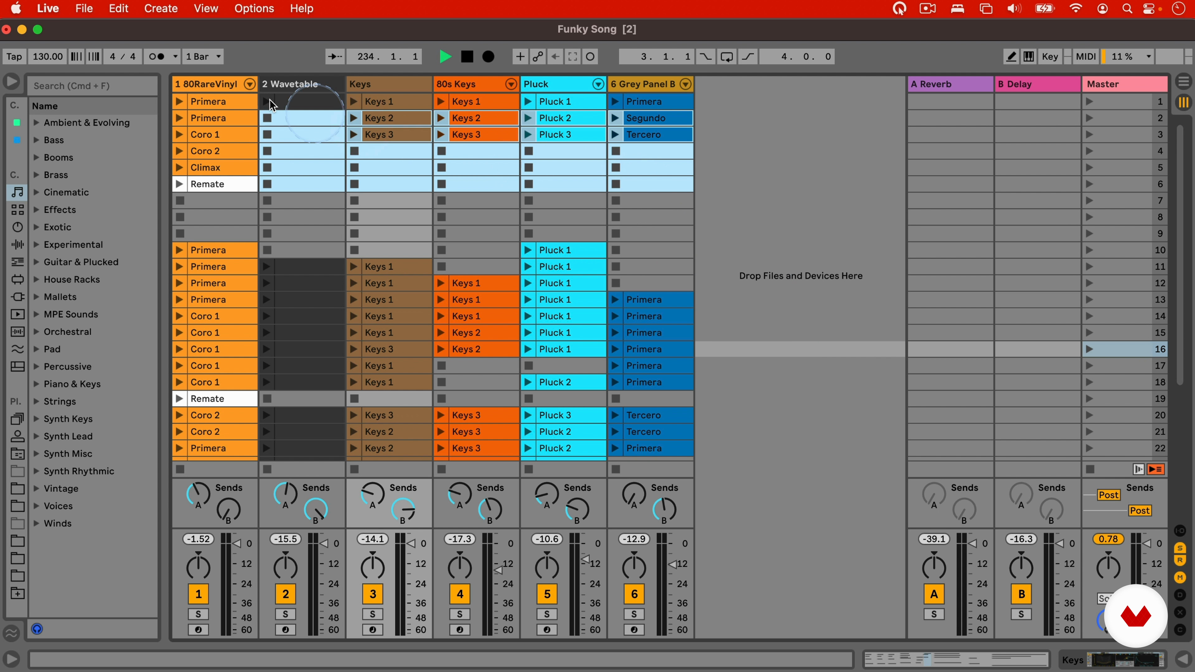Toggle Computer MIDI Keyboard icon
The width and height of the screenshot is (1195, 672).
pyautogui.click(x=1029, y=57)
